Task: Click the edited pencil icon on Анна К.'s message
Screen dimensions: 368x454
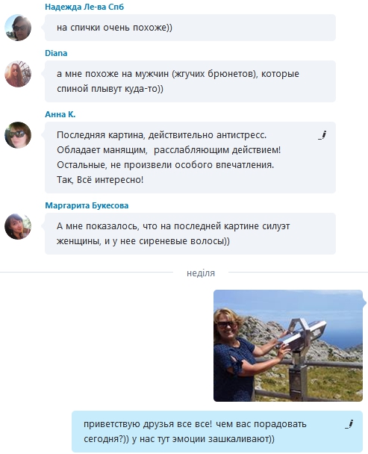Action: click(322, 135)
